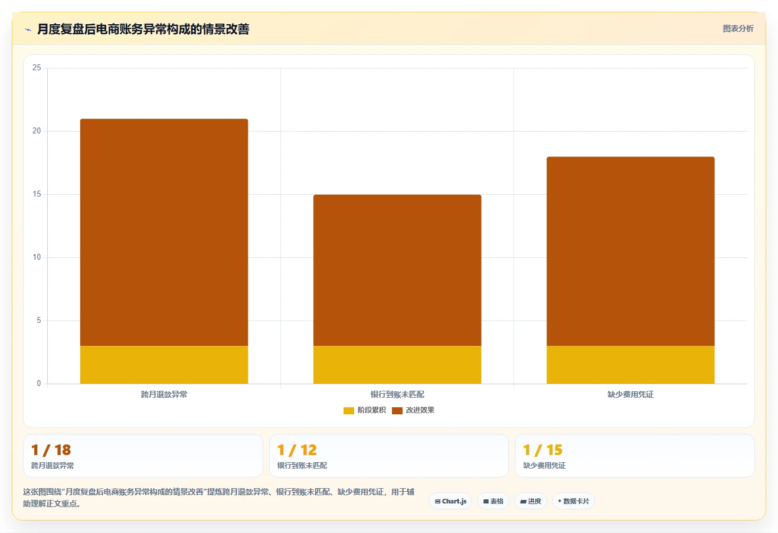
Task: Click the description paragraph below the cards
Action: point(219,498)
